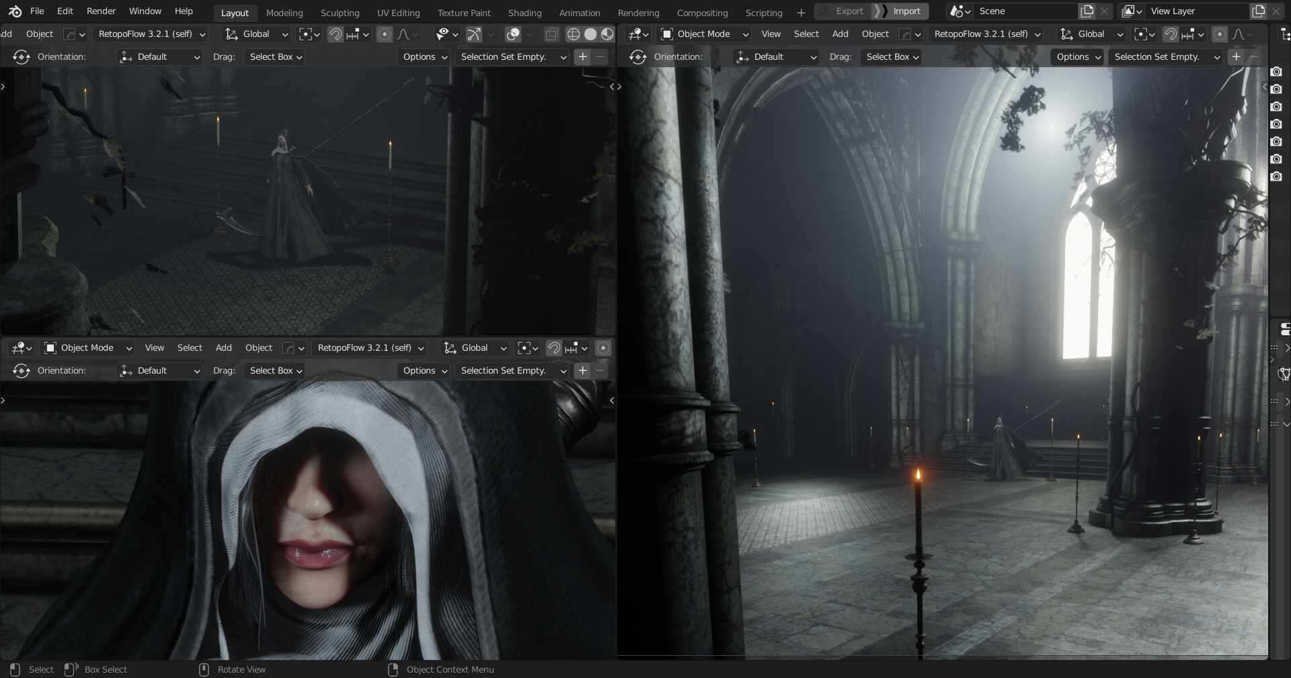The width and height of the screenshot is (1291, 678).
Task: Switch to the UV Editing workspace tab
Action: point(398,13)
